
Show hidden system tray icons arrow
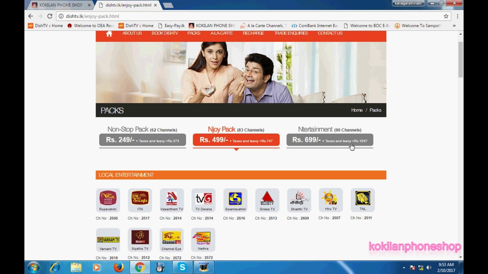click(x=404, y=268)
